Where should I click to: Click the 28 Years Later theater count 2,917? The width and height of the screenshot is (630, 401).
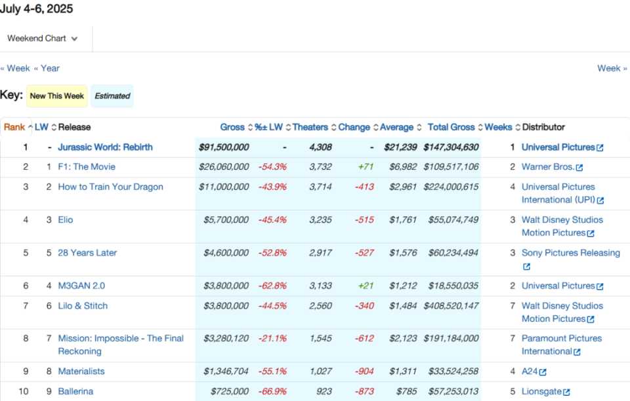(x=321, y=253)
